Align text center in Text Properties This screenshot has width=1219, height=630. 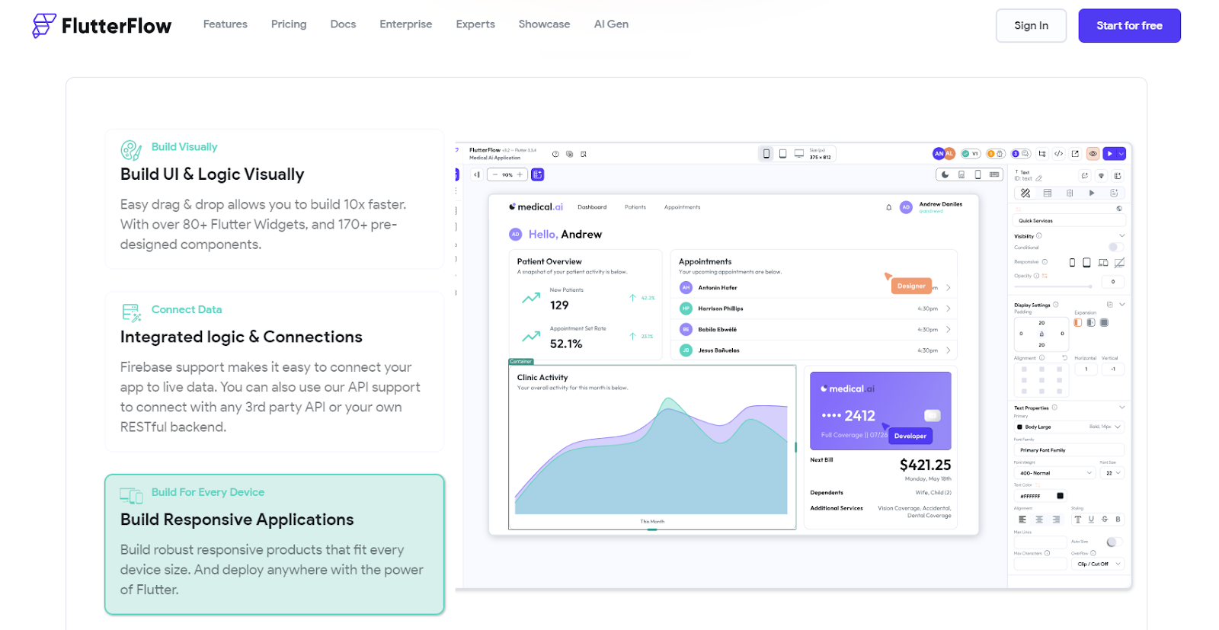[1039, 520]
